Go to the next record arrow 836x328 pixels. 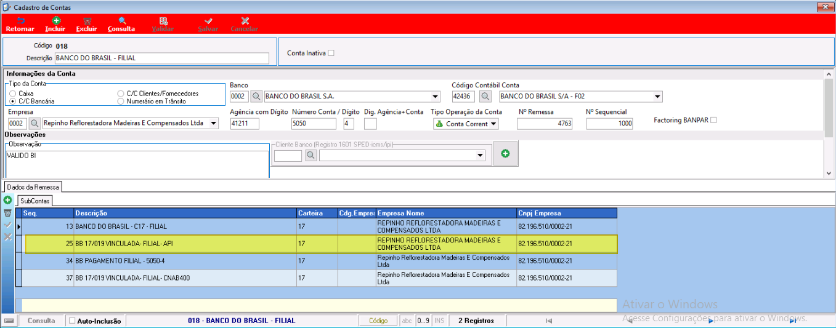click(x=711, y=321)
